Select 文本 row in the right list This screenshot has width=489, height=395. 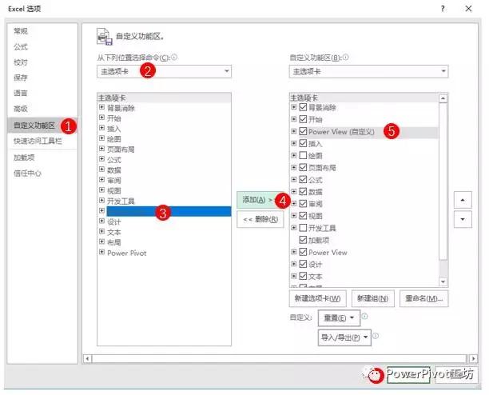coord(316,277)
